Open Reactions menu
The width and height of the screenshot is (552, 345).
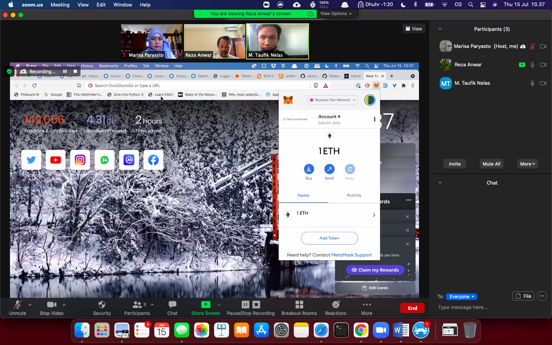pyautogui.click(x=335, y=308)
